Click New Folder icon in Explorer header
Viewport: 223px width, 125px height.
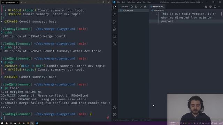pos(136,7)
